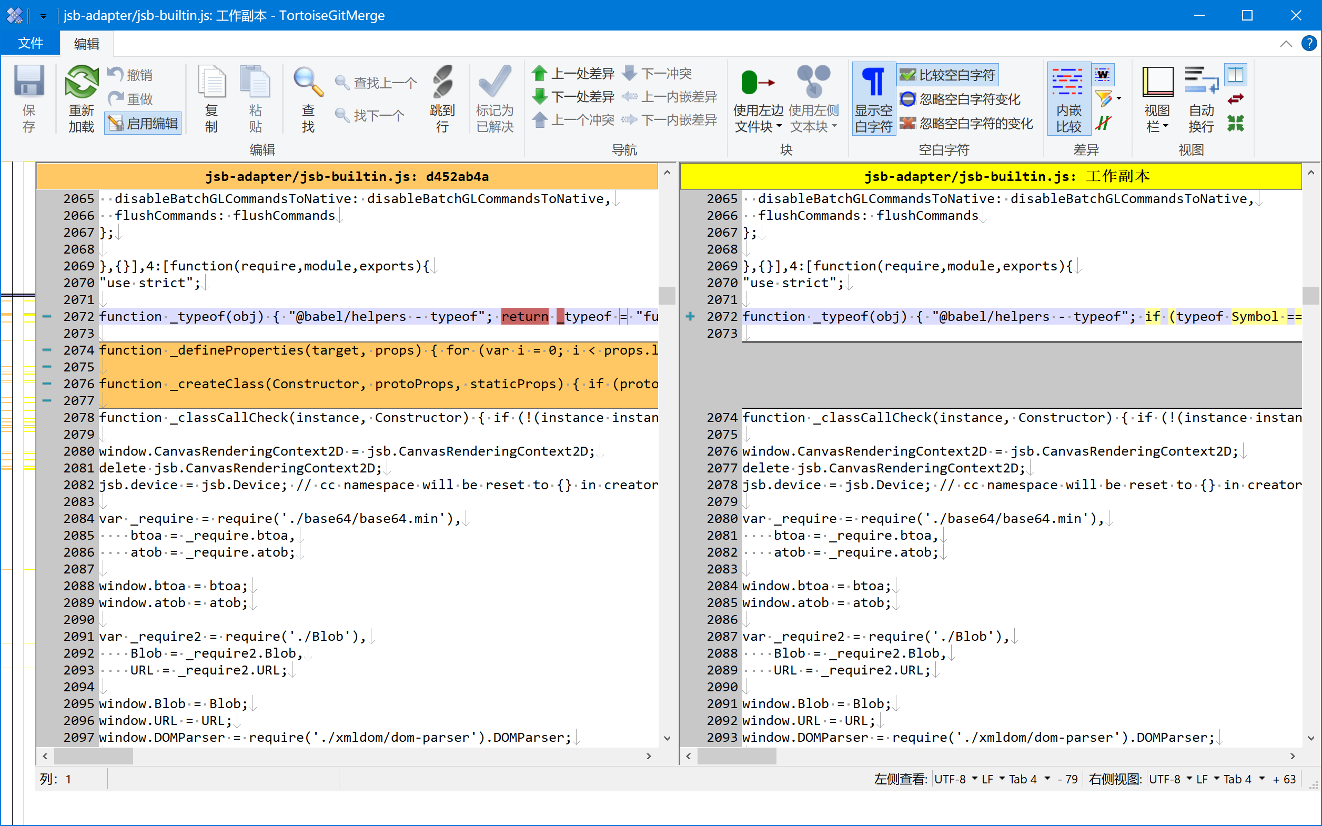This screenshot has width=1322, height=826.
Task: Toggle Enable edit (启用编辑) button
Action: tap(143, 124)
